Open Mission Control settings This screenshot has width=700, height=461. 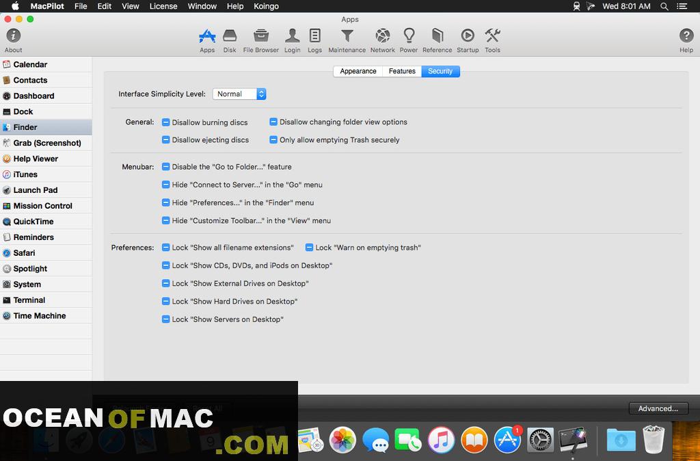[x=46, y=205]
